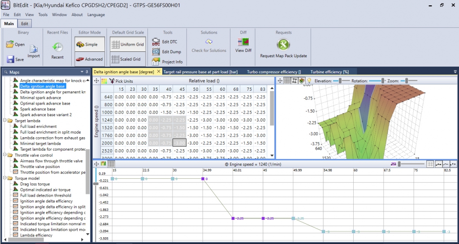The height and width of the screenshot is (244, 459).
Task: Switch to the Edit ribbon tab
Action: click(x=25, y=24)
